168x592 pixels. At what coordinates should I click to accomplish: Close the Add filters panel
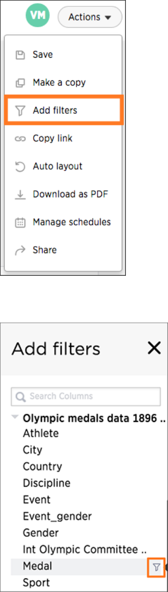[154, 348]
